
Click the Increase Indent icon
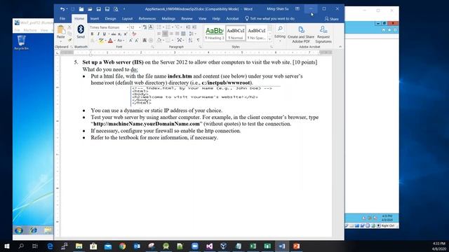[x=194, y=27]
